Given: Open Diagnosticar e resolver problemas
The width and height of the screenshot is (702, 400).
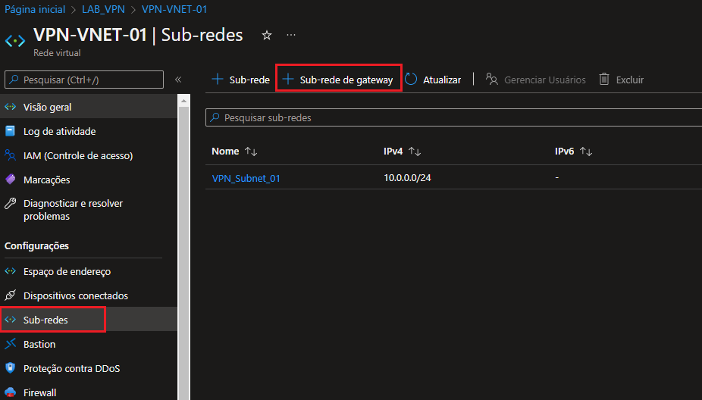Looking at the screenshot, I should (x=73, y=210).
